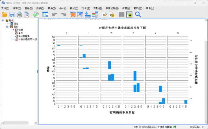Click the Open folder icon in toolbar
Viewport: 208px width, 129px height.
click(5, 14)
